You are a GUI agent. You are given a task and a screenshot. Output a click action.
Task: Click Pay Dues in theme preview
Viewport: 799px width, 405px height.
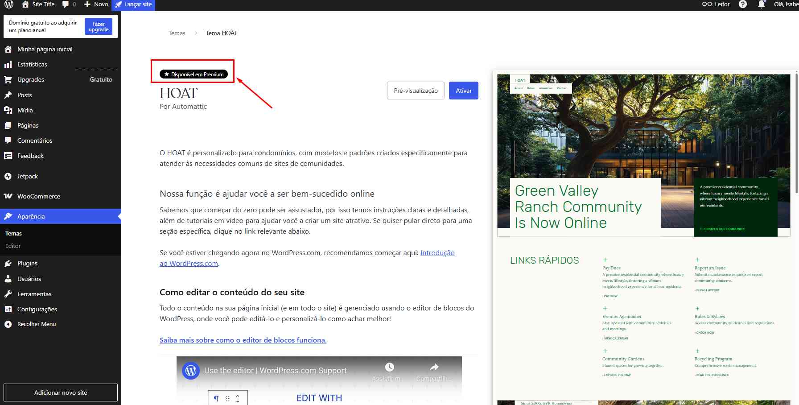tap(611, 268)
